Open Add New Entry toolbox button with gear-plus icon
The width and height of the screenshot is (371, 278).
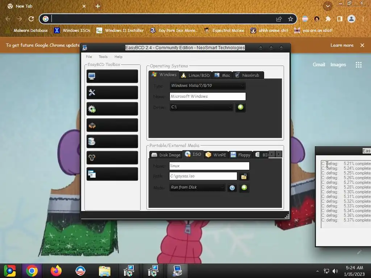point(112,109)
